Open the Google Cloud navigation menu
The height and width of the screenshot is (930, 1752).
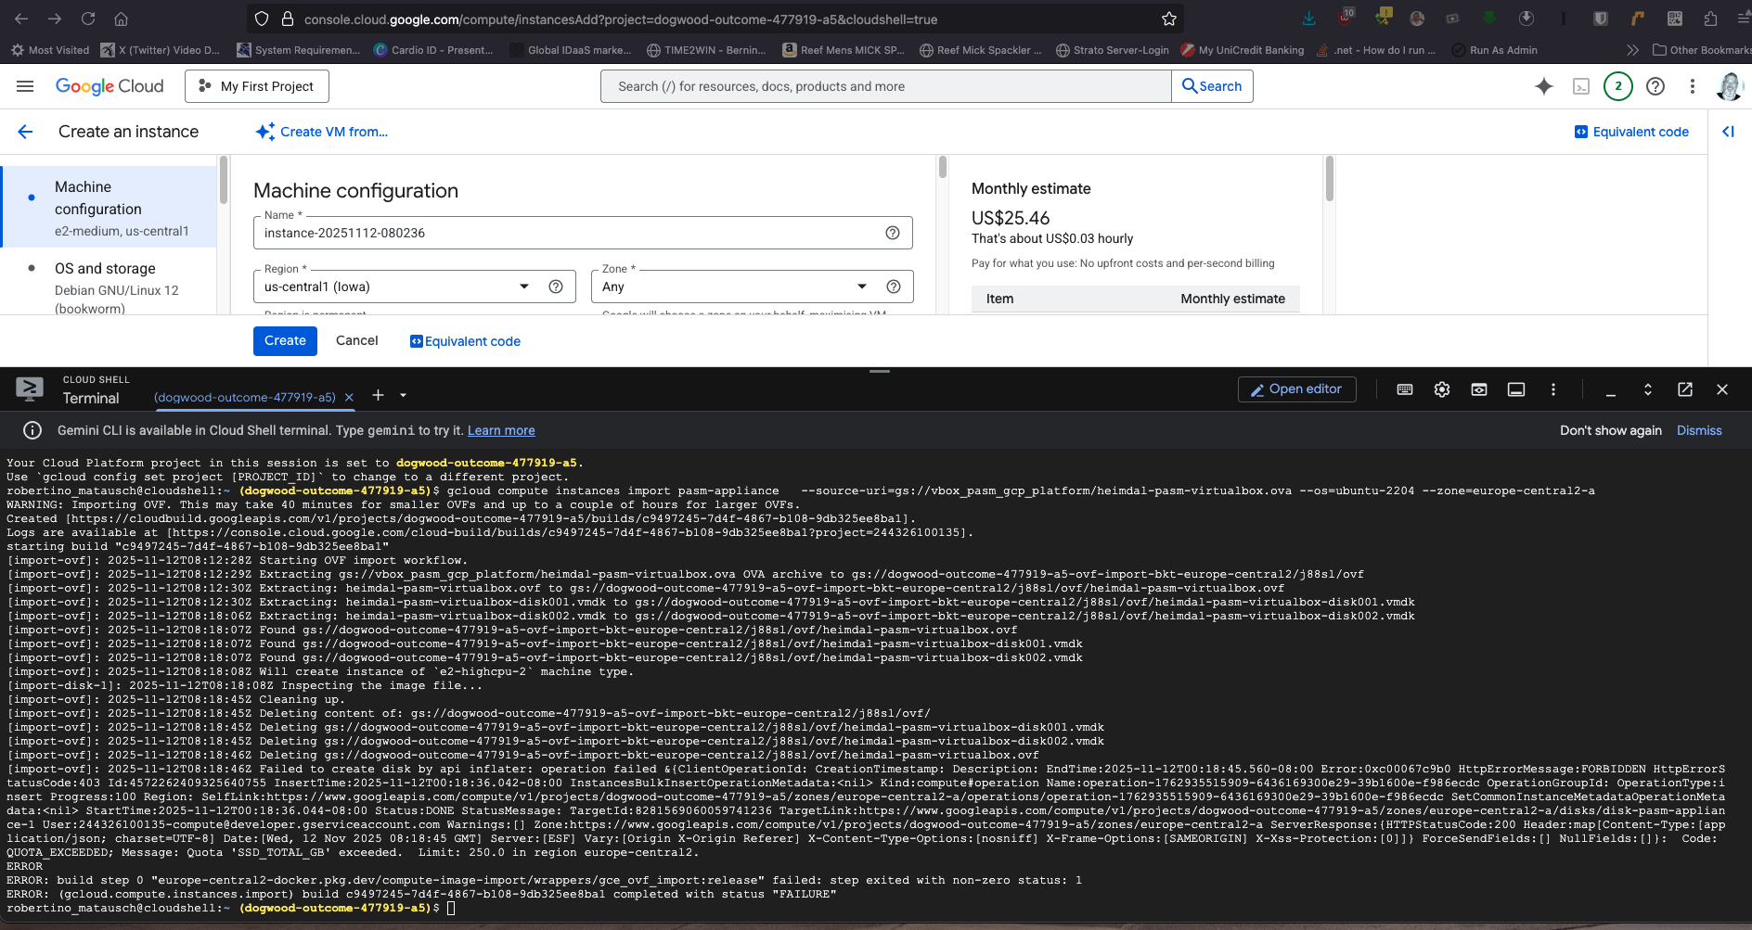point(25,86)
